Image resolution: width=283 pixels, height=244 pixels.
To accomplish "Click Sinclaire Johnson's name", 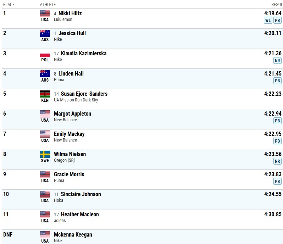I will point(81,194).
